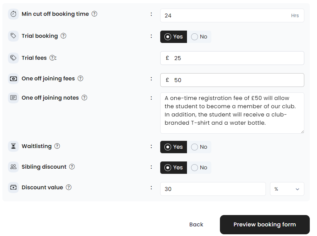Select Yes for Trial booking
The width and height of the screenshot is (317, 236).
(174, 37)
